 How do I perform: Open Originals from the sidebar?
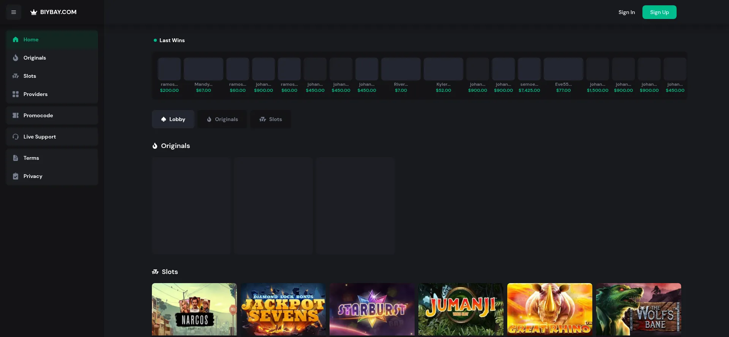52,58
